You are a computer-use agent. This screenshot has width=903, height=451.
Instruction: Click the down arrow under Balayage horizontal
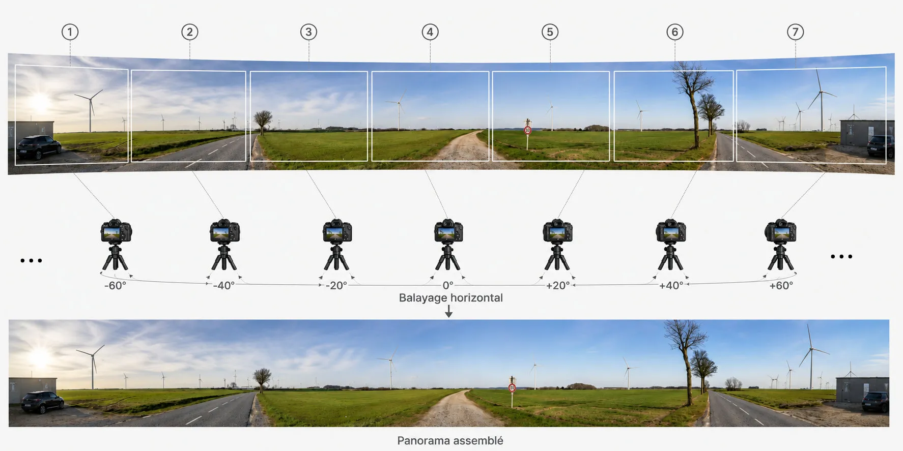coord(448,311)
